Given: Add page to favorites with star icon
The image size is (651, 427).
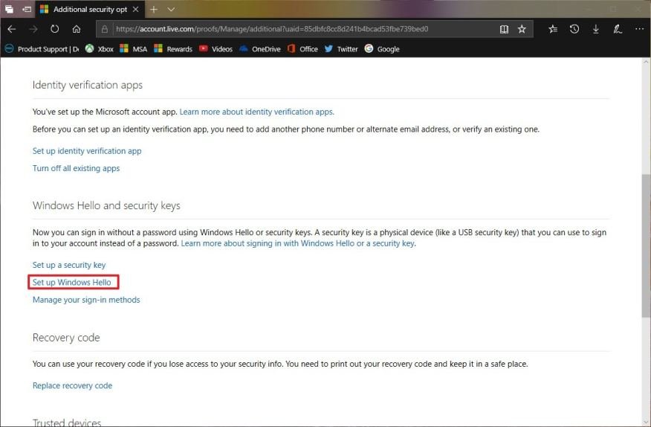Looking at the screenshot, I should click(x=522, y=29).
